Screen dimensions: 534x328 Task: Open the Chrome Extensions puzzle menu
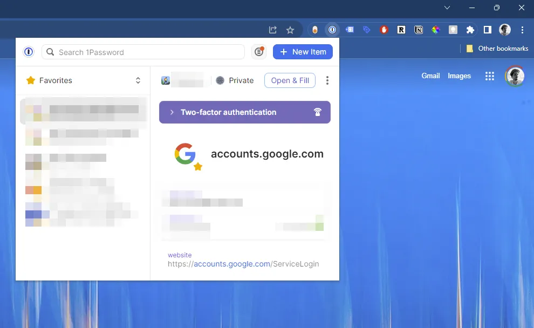pos(470,30)
